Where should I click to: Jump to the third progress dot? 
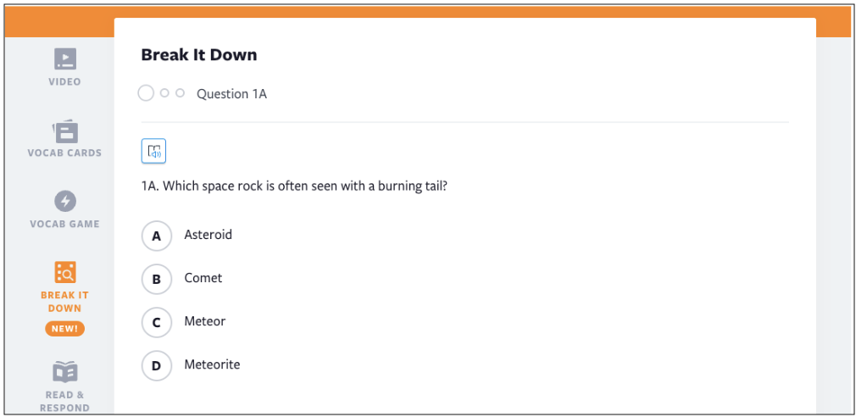point(180,93)
